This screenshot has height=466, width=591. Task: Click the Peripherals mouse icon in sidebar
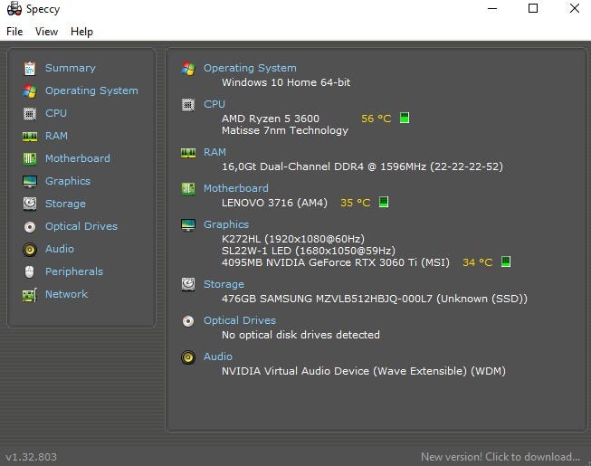(30, 271)
